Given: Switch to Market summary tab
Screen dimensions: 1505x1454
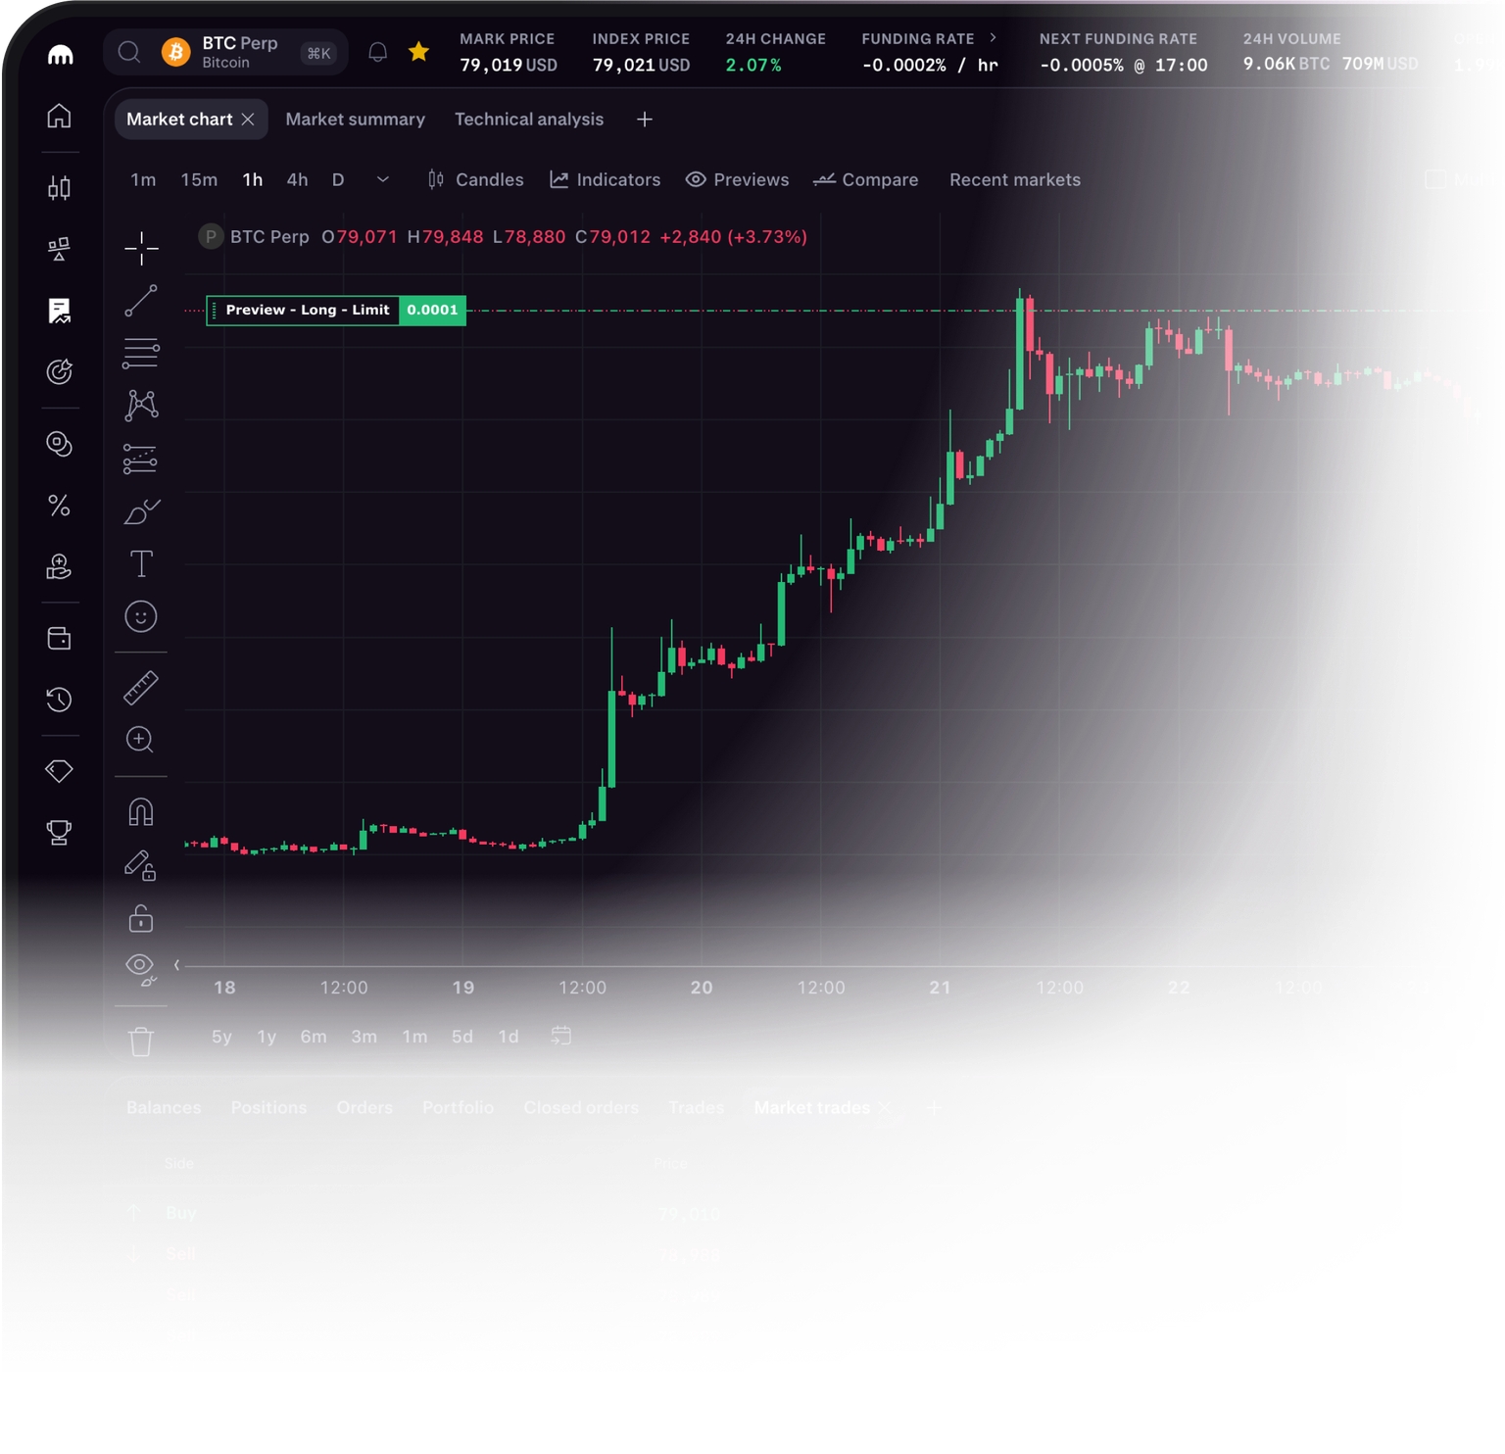Looking at the screenshot, I should pos(356,120).
